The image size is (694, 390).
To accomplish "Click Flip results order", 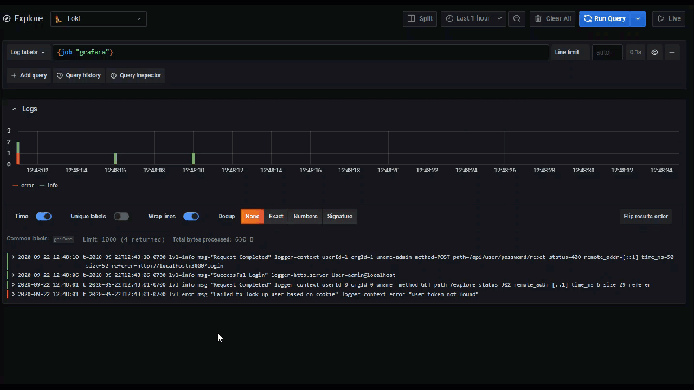I will coord(646,216).
